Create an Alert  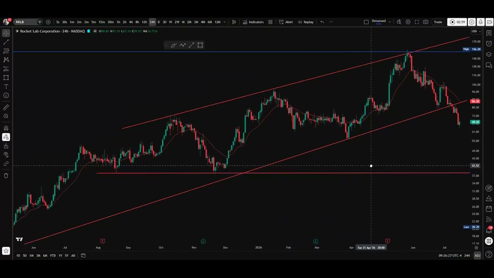click(x=286, y=22)
